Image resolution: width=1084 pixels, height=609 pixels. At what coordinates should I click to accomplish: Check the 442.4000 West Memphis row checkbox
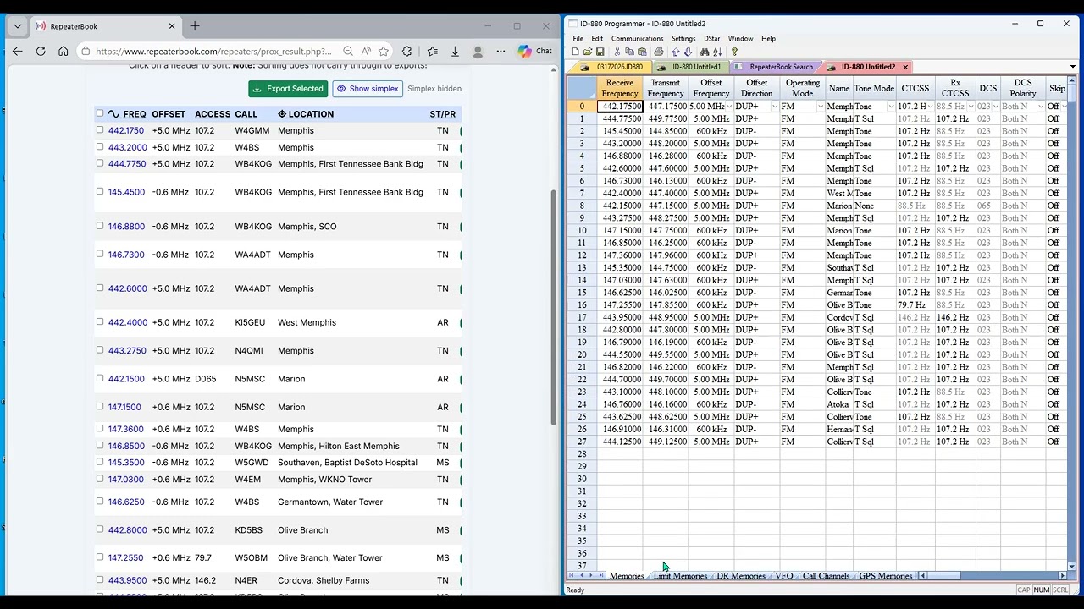100,321
